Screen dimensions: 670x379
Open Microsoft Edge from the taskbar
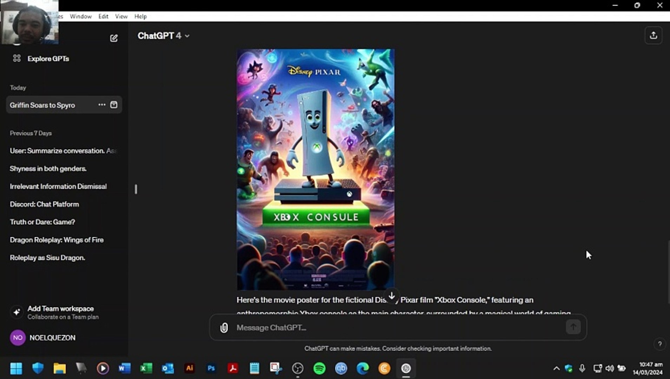(x=363, y=368)
